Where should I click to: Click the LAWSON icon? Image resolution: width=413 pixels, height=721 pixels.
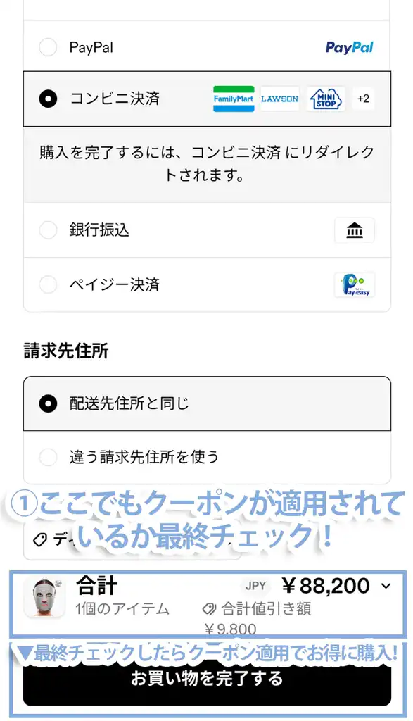[x=279, y=99]
